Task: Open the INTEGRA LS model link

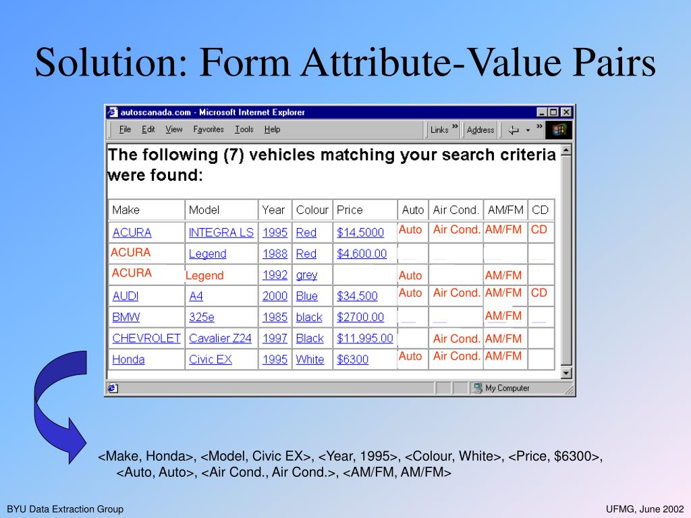Action: click(x=221, y=233)
